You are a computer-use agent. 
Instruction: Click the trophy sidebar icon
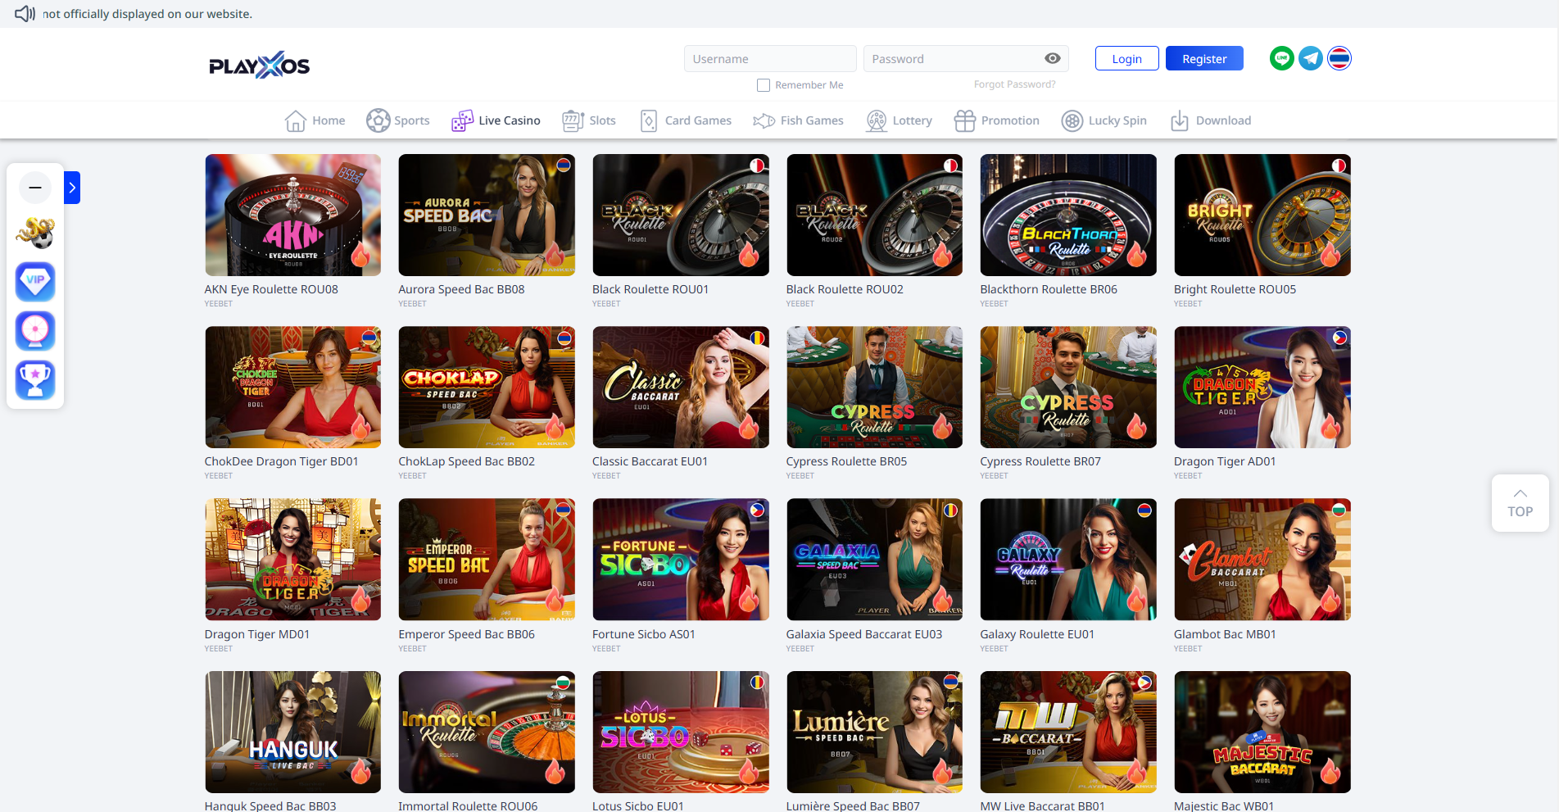tap(35, 379)
